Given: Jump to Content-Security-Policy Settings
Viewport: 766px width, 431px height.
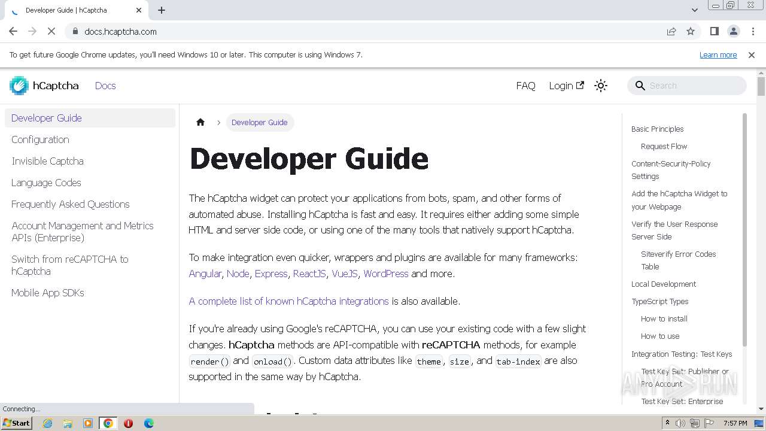Looking at the screenshot, I should (671, 170).
